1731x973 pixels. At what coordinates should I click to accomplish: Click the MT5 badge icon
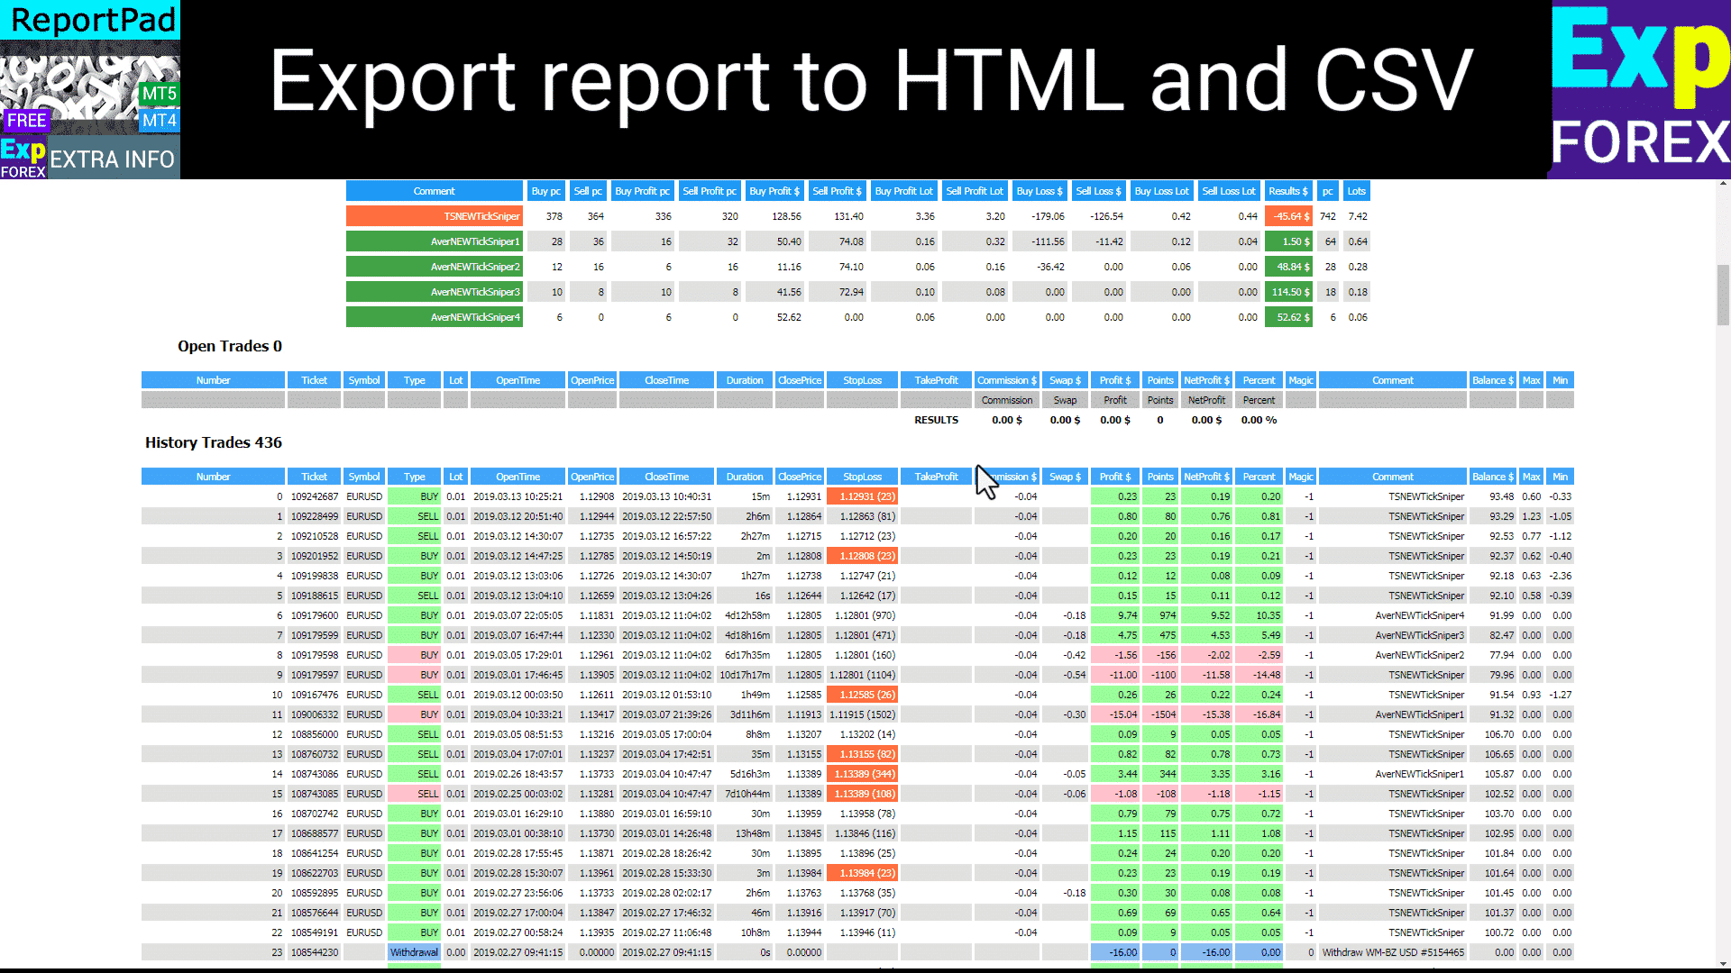tap(159, 94)
